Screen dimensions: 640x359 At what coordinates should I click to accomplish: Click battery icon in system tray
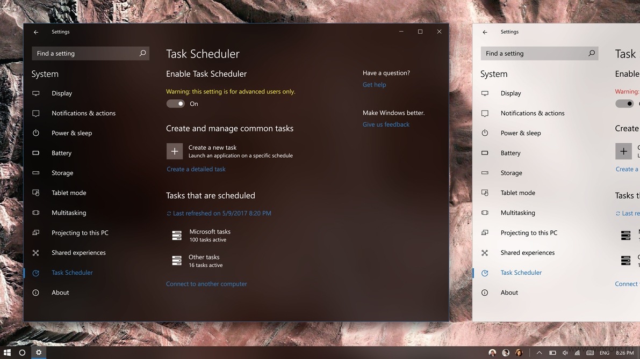pos(552,353)
